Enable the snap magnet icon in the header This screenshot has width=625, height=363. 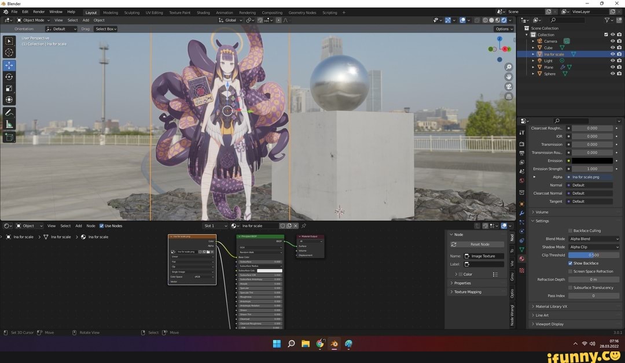click(x=259, y=20)
